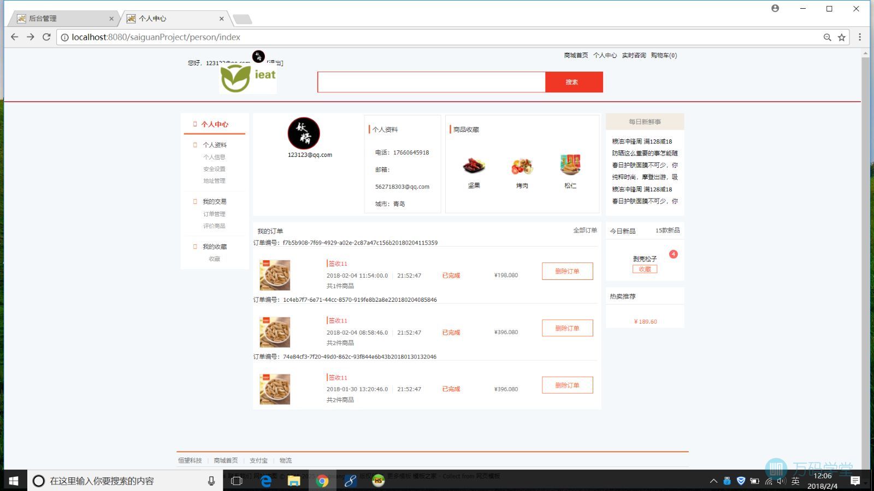
Task: Switch to Chrome on the taskbar
Action: [x=322, y=481]
